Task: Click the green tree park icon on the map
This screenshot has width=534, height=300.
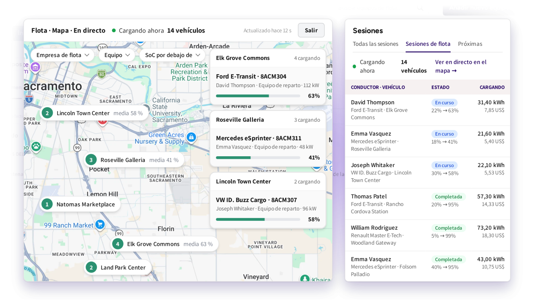Action: point(304,278)
